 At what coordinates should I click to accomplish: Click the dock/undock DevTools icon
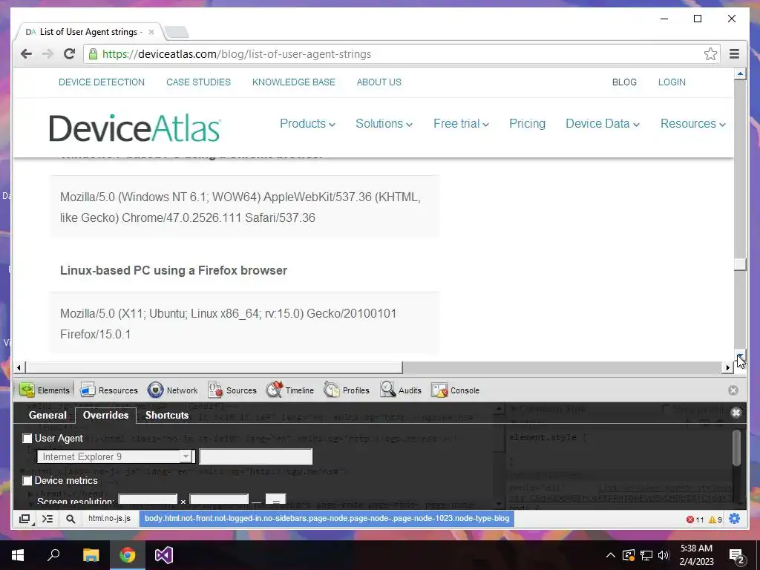[x=24, y=519]
